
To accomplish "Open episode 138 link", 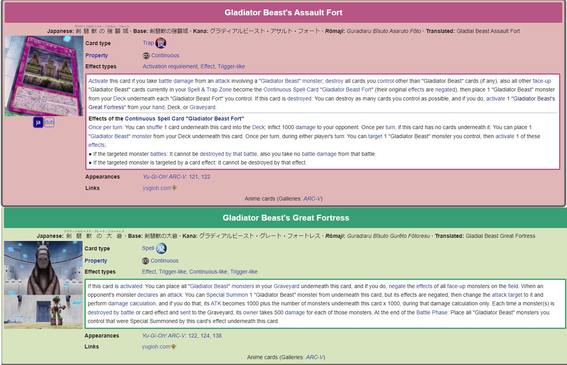I will [217, 336].
